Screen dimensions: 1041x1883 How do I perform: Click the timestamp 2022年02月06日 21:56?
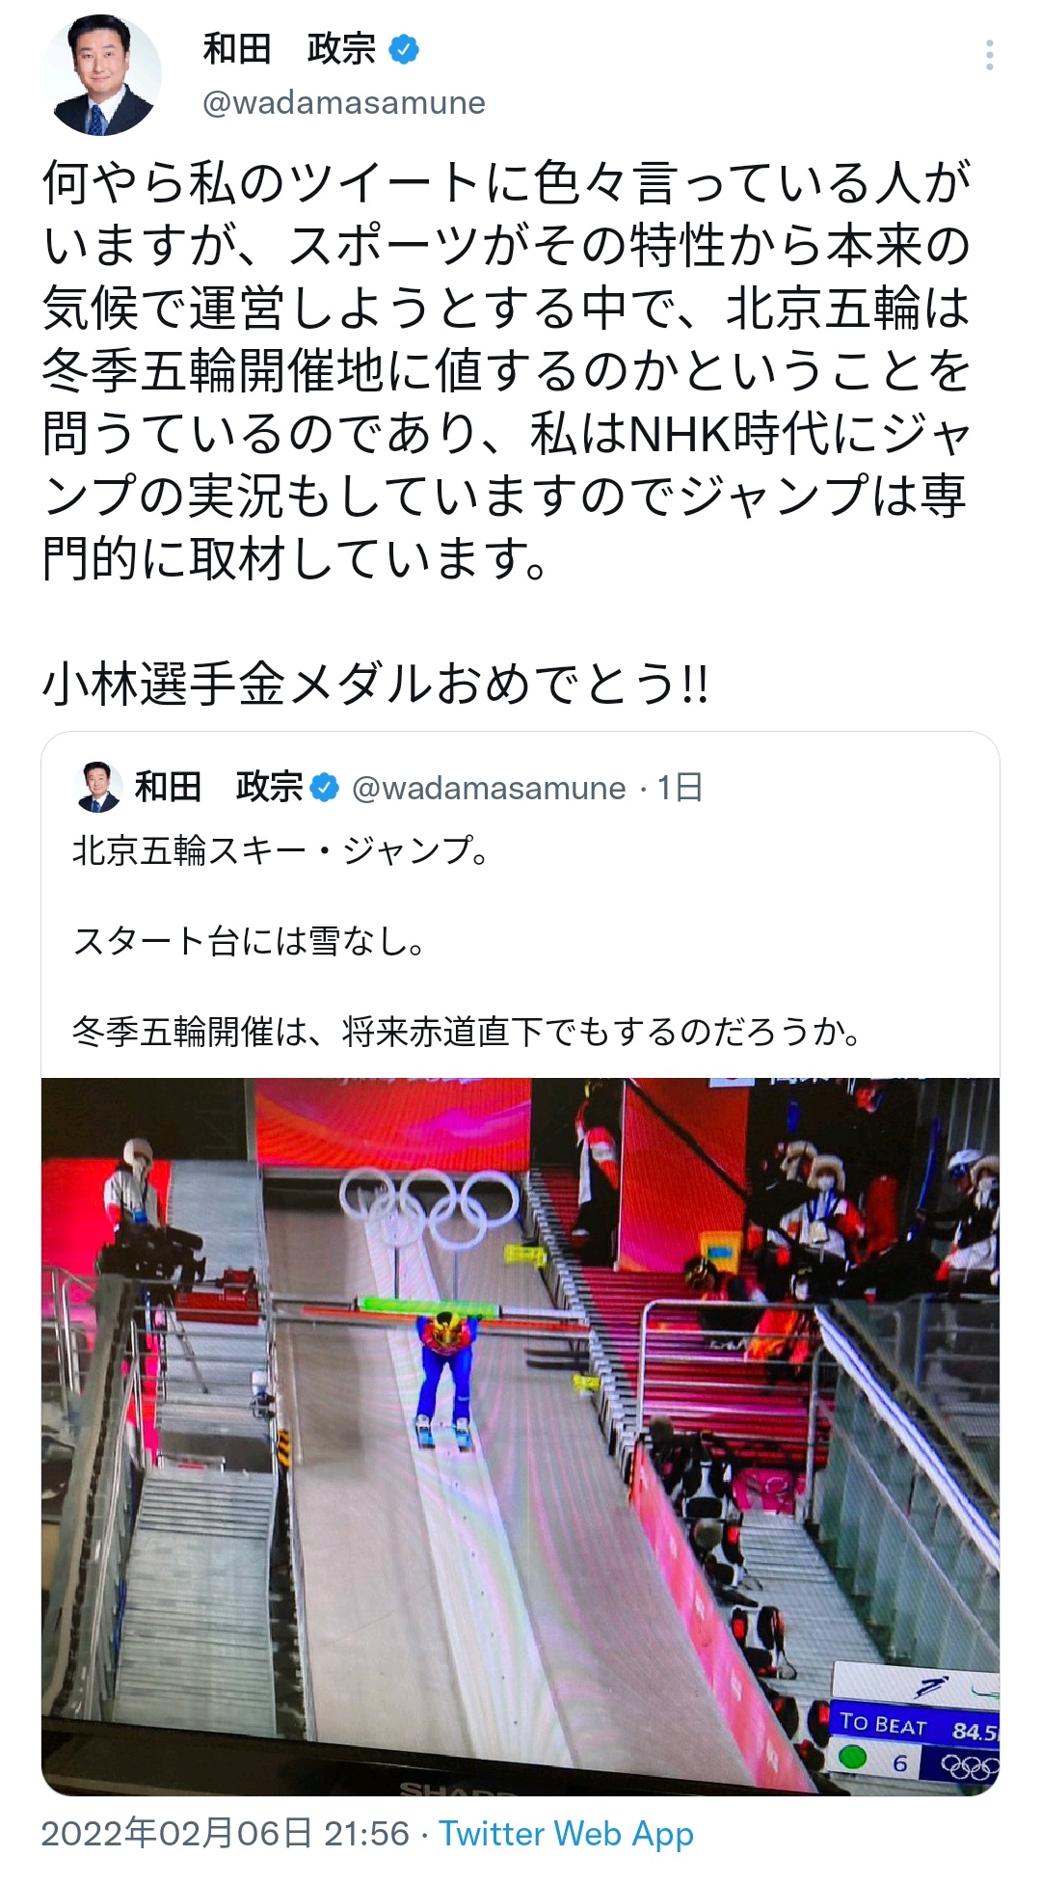(226, 1833)
